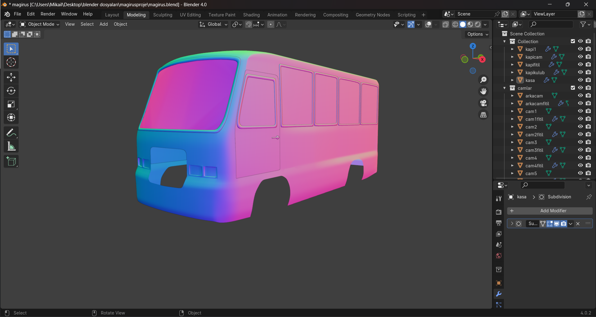Switch to the UV Editing workspace tab
Image resolution: width=596 pixels, height=317 pixels.
[x=190, y=15]
